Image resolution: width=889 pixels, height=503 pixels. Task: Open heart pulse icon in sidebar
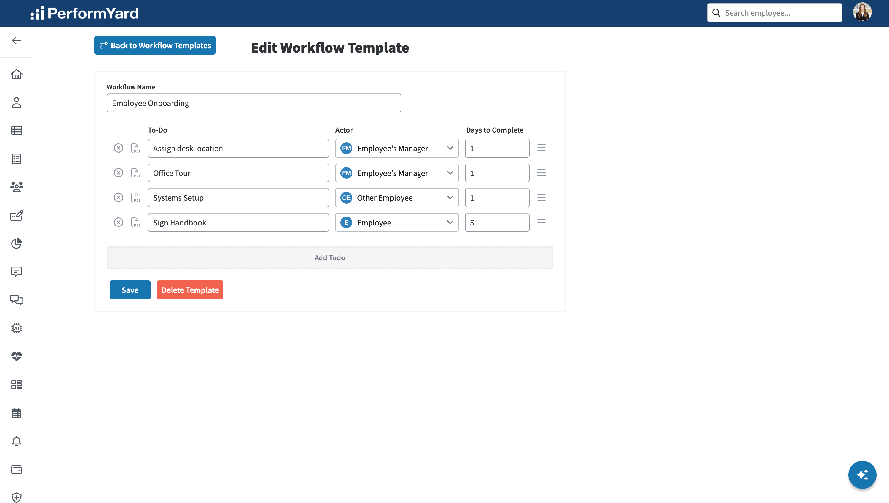(16, 356)
